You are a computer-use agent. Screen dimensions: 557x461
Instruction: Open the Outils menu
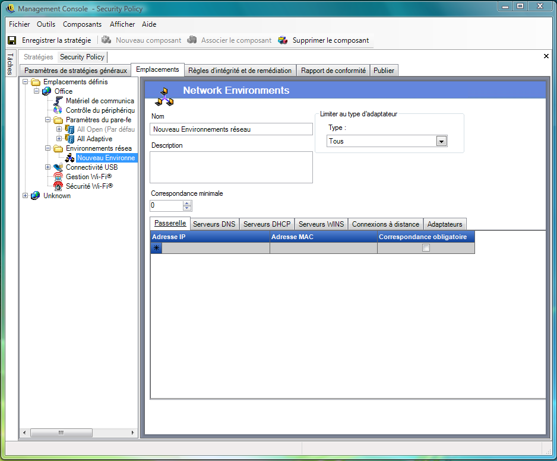(x=46, y=24)
